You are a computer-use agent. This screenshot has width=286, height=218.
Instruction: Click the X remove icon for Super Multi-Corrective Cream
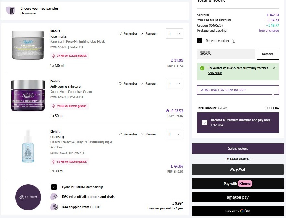(143, 84)
